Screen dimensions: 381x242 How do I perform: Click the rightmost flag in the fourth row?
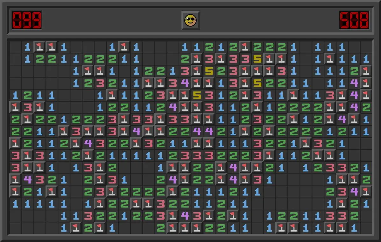(x=366, y=83)
